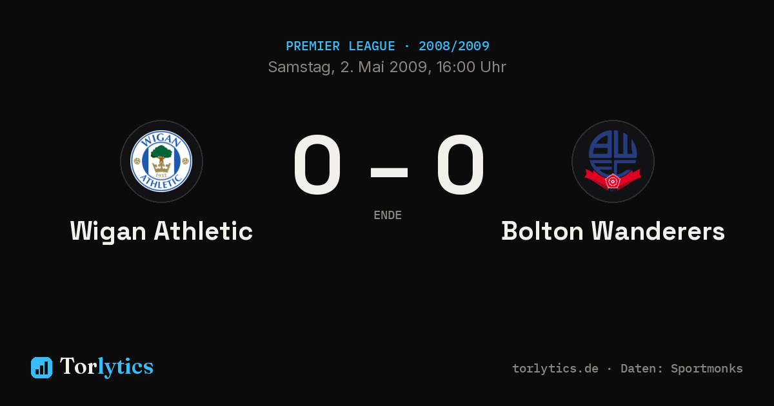
Task: Click the BWFC letters in Bolton's crest
Action: (x=613, y=153)
